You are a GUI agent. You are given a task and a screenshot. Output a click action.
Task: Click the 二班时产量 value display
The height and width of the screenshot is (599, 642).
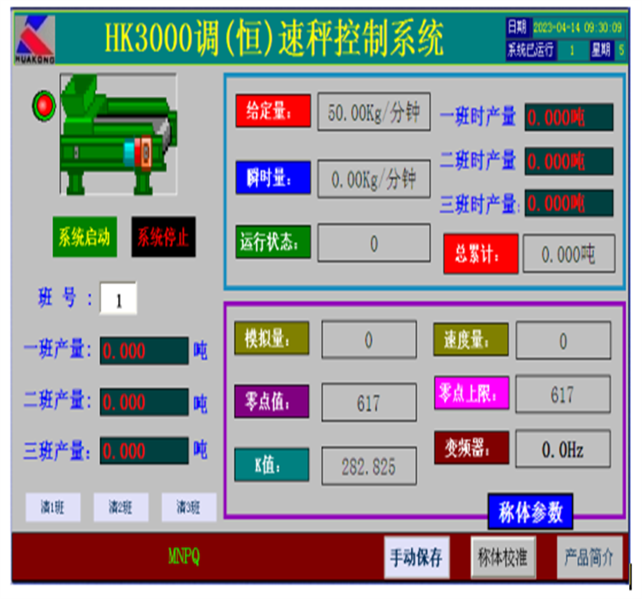[568, 162]
